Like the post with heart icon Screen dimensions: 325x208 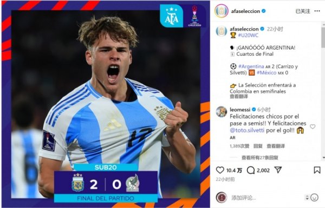[x=220, y=170]
